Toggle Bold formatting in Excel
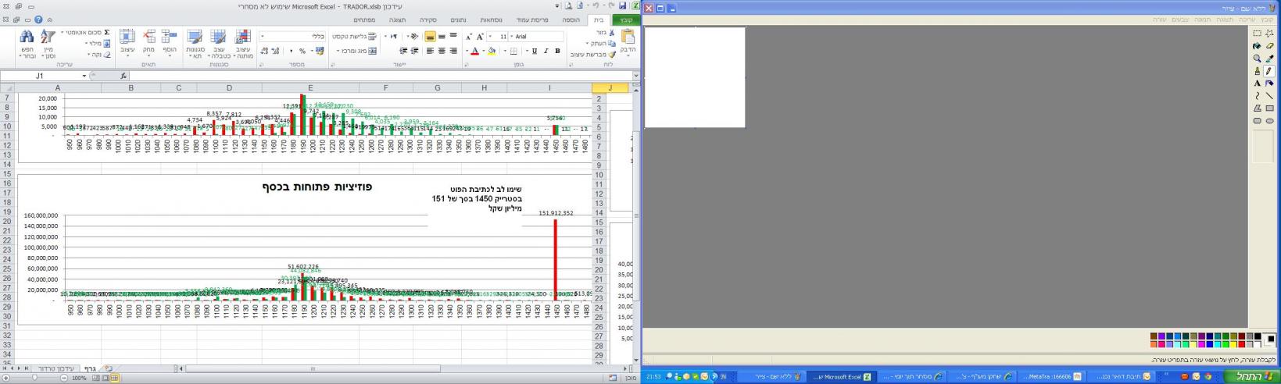The height and width of the screenshot is (384, 1281). [557, 52]
